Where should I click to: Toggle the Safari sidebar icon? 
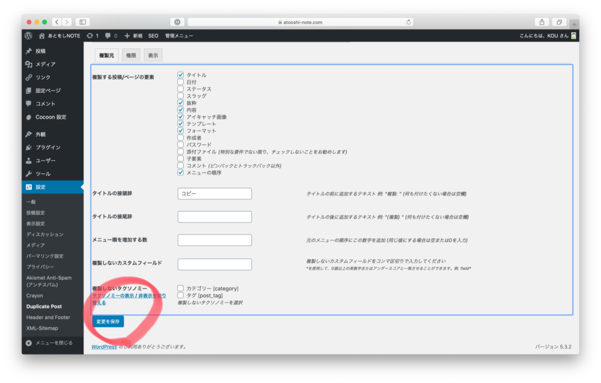83,22
